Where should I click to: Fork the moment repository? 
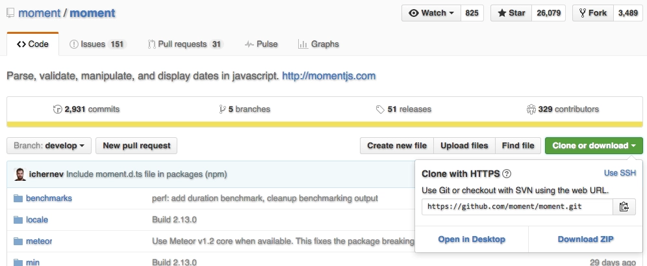point(593,13)
